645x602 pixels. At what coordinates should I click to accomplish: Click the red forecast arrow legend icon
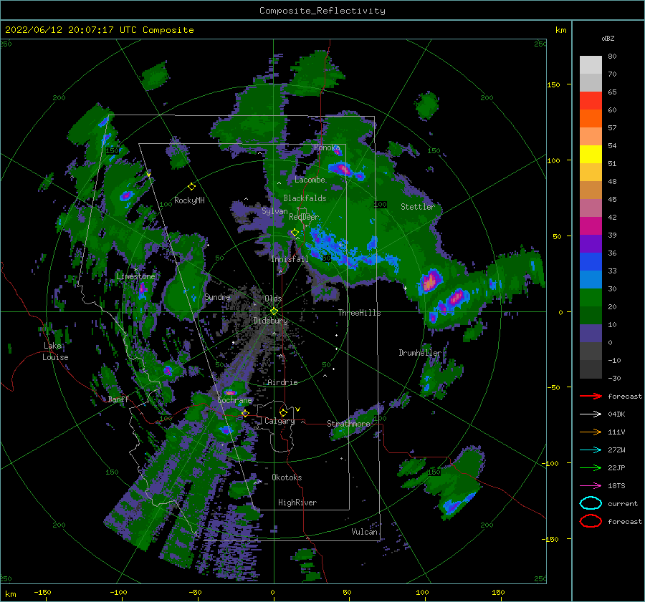591,396
